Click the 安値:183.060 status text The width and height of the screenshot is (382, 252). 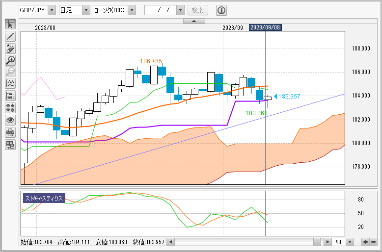point(111,242)
